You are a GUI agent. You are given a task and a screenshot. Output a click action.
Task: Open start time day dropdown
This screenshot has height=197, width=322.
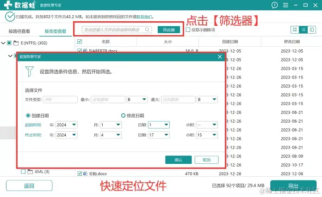(159, 125)
